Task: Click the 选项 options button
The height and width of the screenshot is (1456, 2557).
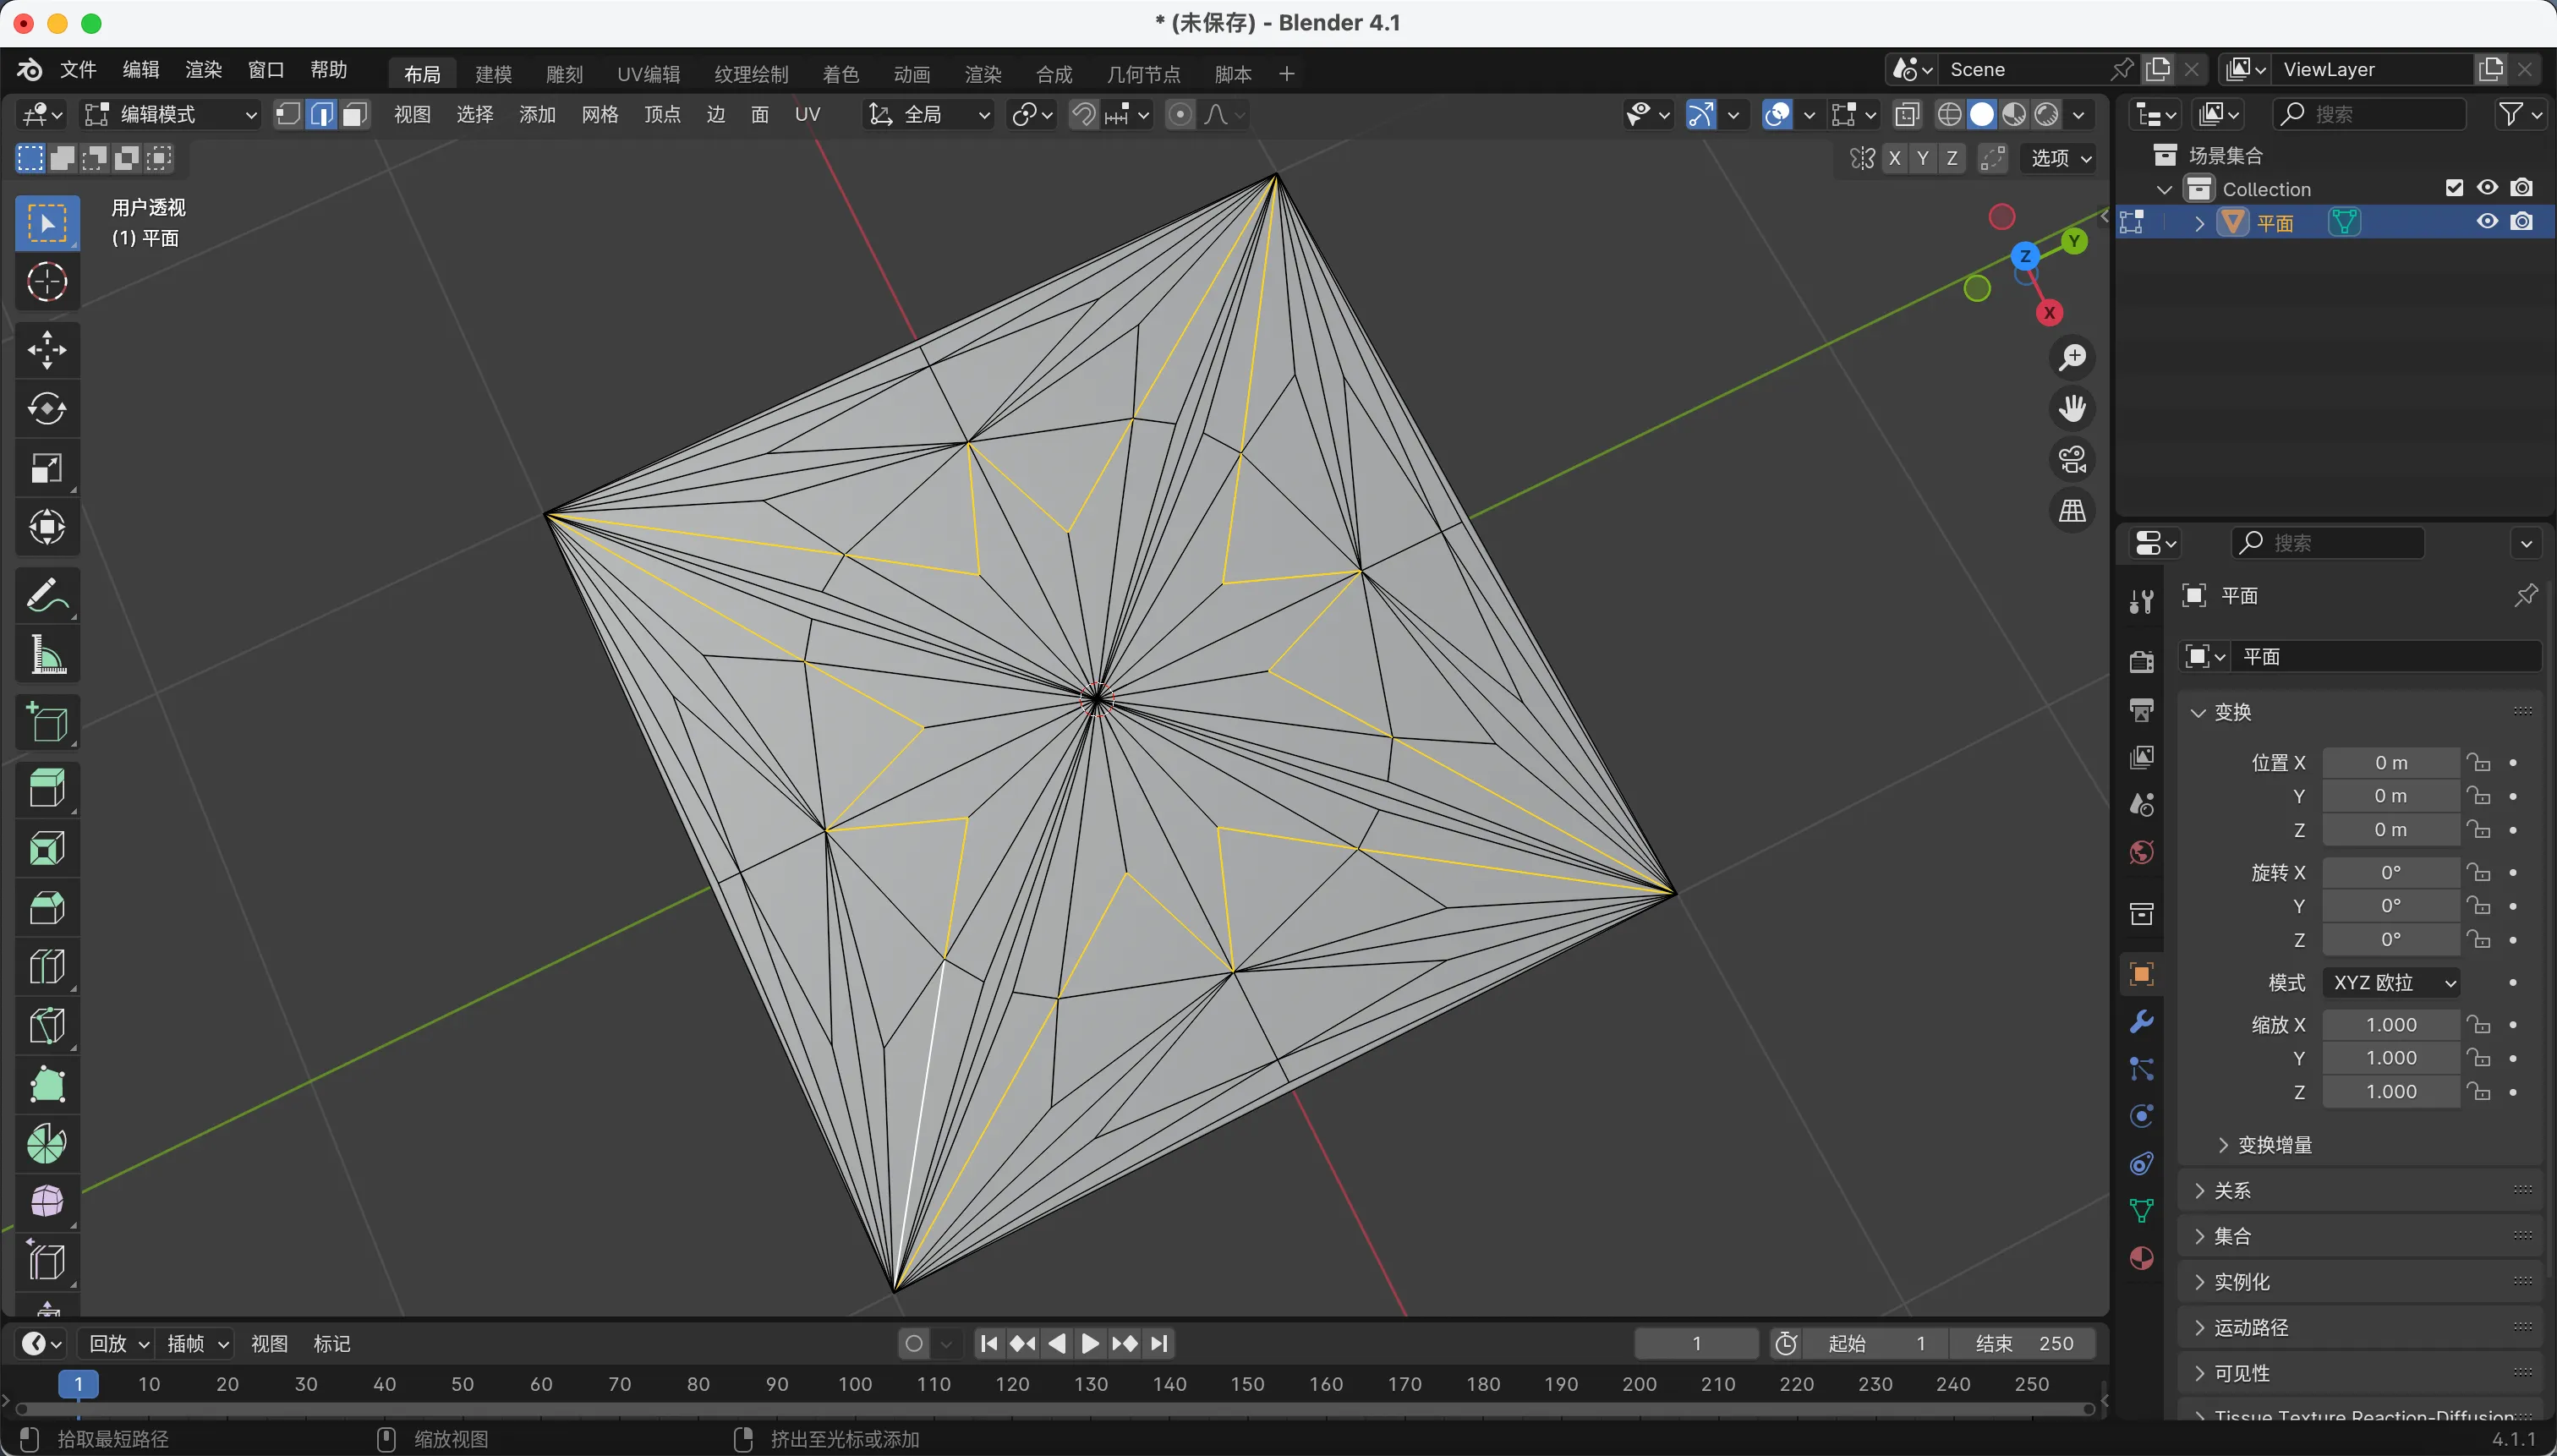Action: pyautogui.click(x=2060, y=158)
